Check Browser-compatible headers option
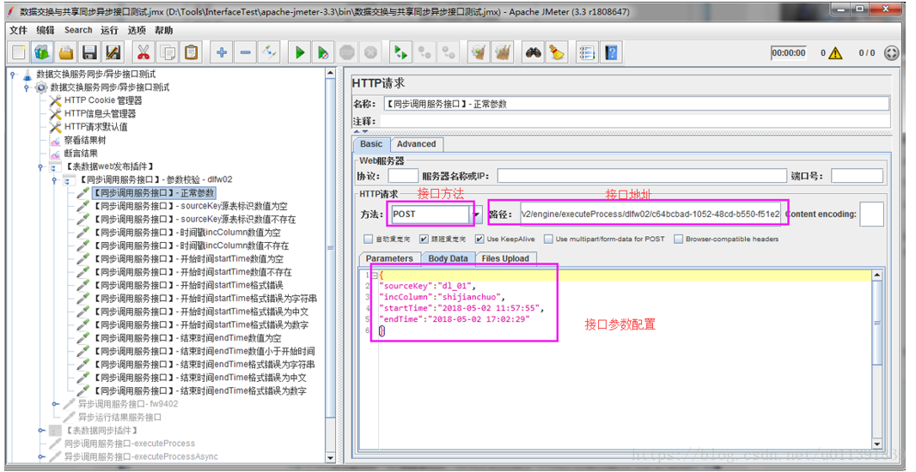The image size is (916, 472). click(x=678, y=239)
